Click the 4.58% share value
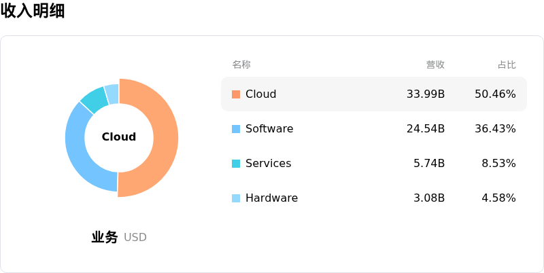This screenshot has height=273, width=544. click(x=498, y=198)
